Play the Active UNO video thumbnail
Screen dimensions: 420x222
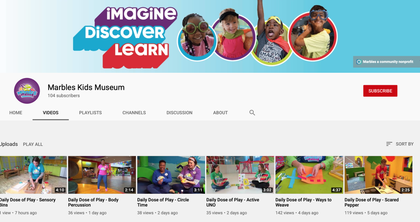pos(240,175)
